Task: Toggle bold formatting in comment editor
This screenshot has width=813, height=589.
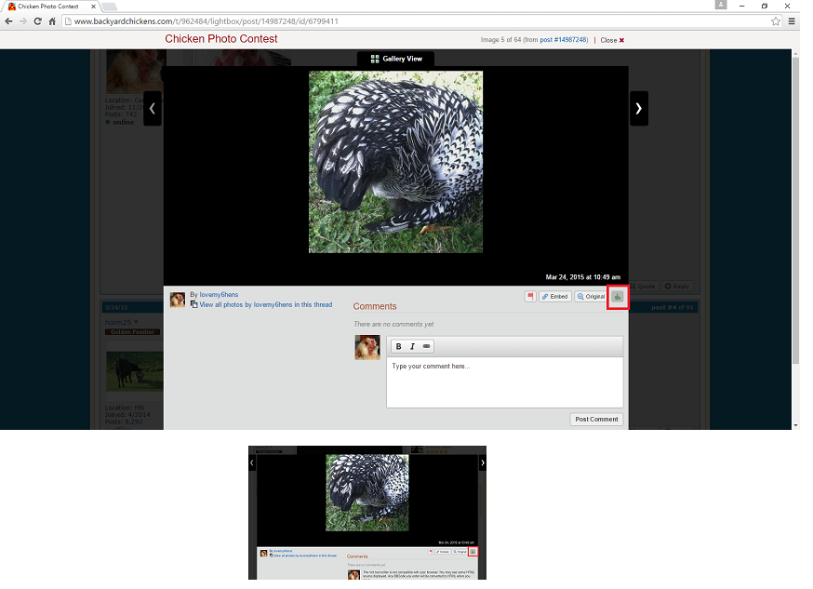Action: 399,346
